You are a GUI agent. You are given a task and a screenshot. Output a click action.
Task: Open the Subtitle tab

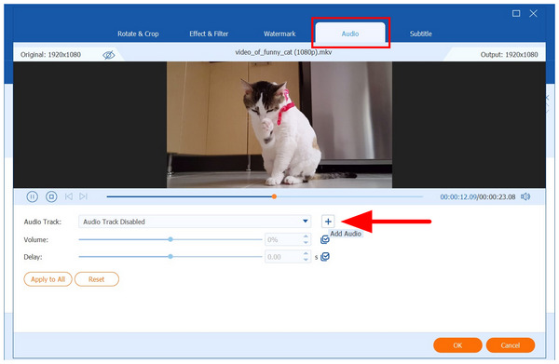pyautogui.click(x=421, y=34)
